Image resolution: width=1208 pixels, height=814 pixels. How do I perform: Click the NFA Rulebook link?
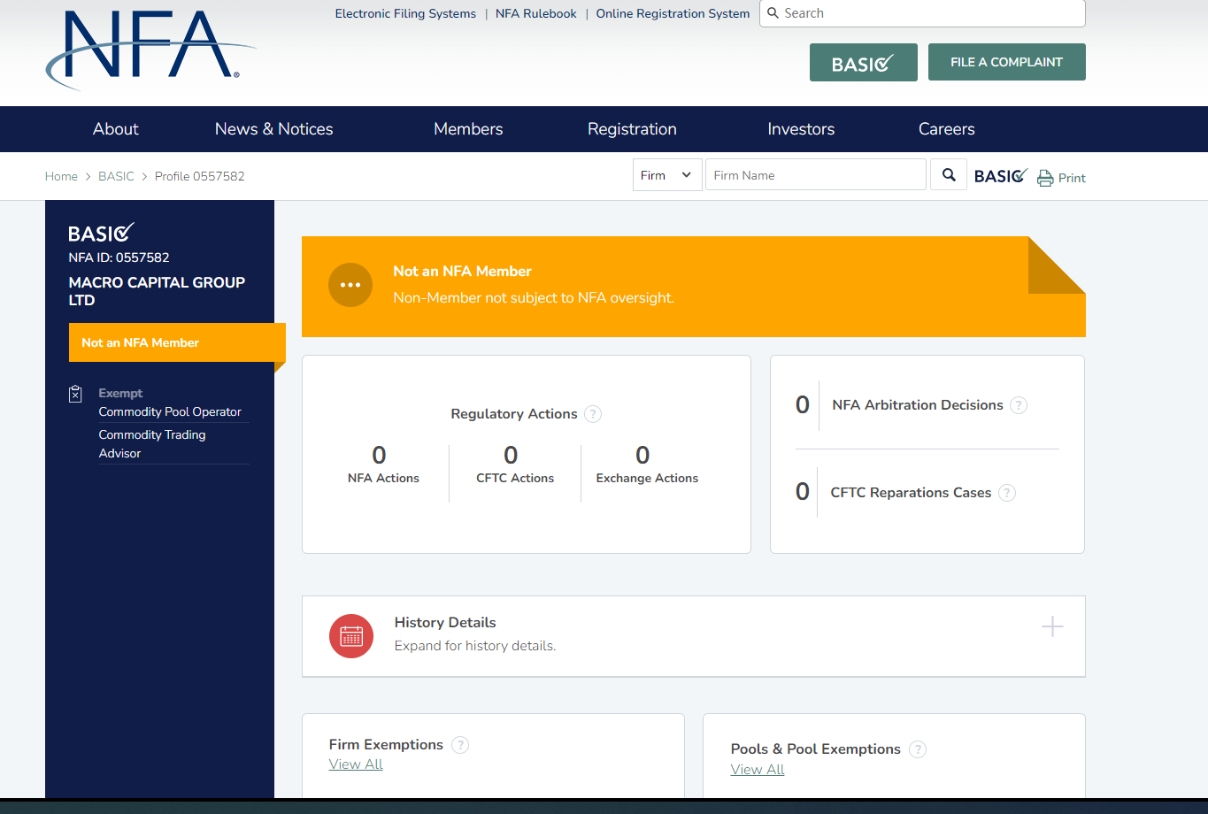tap(535, 13)
